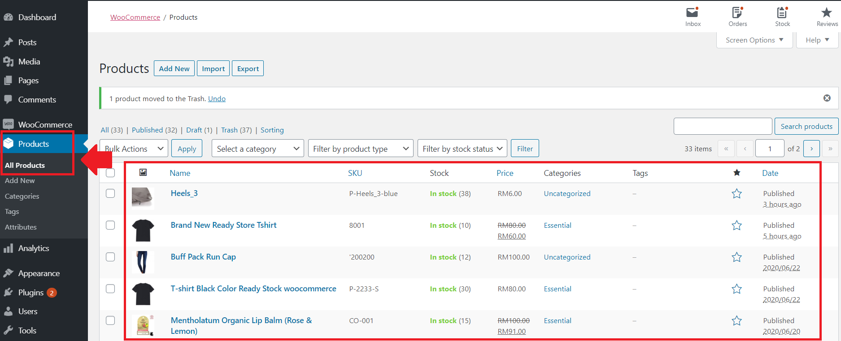
Task: Open Filter by stock status dropdown
Action: (x=462, y=149)
